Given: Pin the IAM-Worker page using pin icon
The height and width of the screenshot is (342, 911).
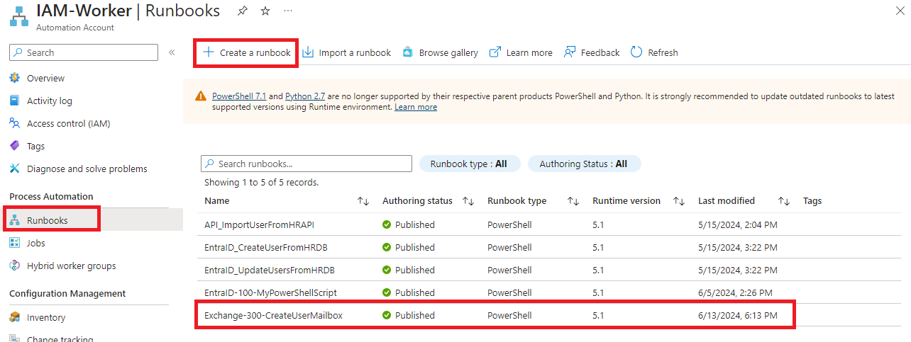Looking at the screenshot, I should pyautogui.click(x=243, y=11).
